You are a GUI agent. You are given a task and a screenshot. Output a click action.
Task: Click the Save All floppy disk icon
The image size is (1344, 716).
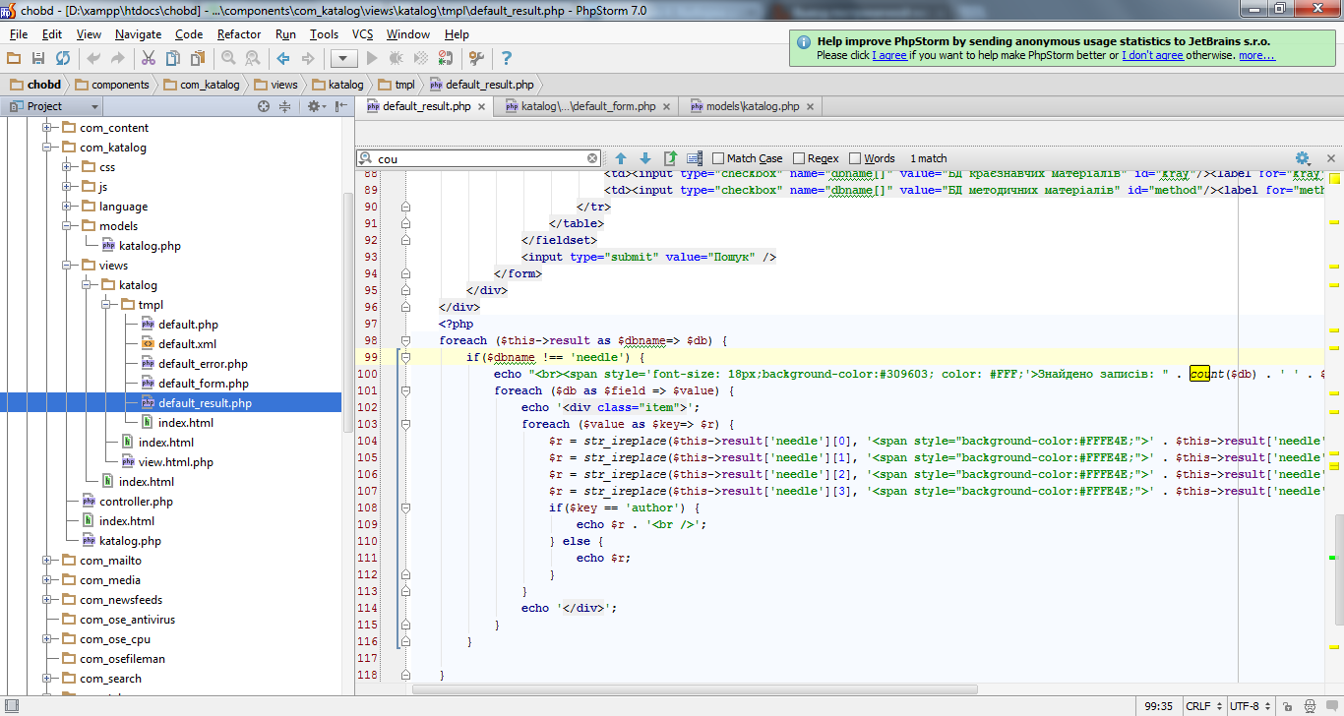pos(38,59)
